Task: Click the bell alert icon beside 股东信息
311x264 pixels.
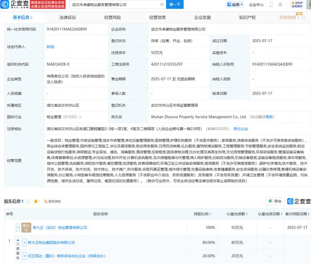Action: coord(36,201)
